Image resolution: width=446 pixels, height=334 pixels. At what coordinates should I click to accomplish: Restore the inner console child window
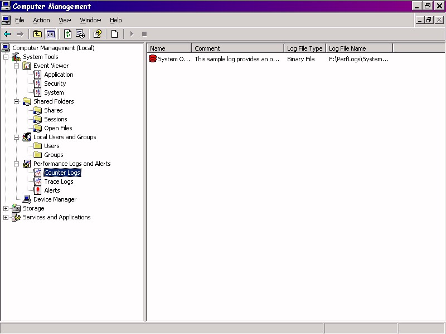click(x=429, y=20)
